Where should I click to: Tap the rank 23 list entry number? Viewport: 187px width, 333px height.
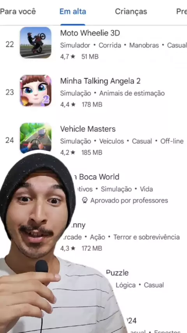(10, 92)
